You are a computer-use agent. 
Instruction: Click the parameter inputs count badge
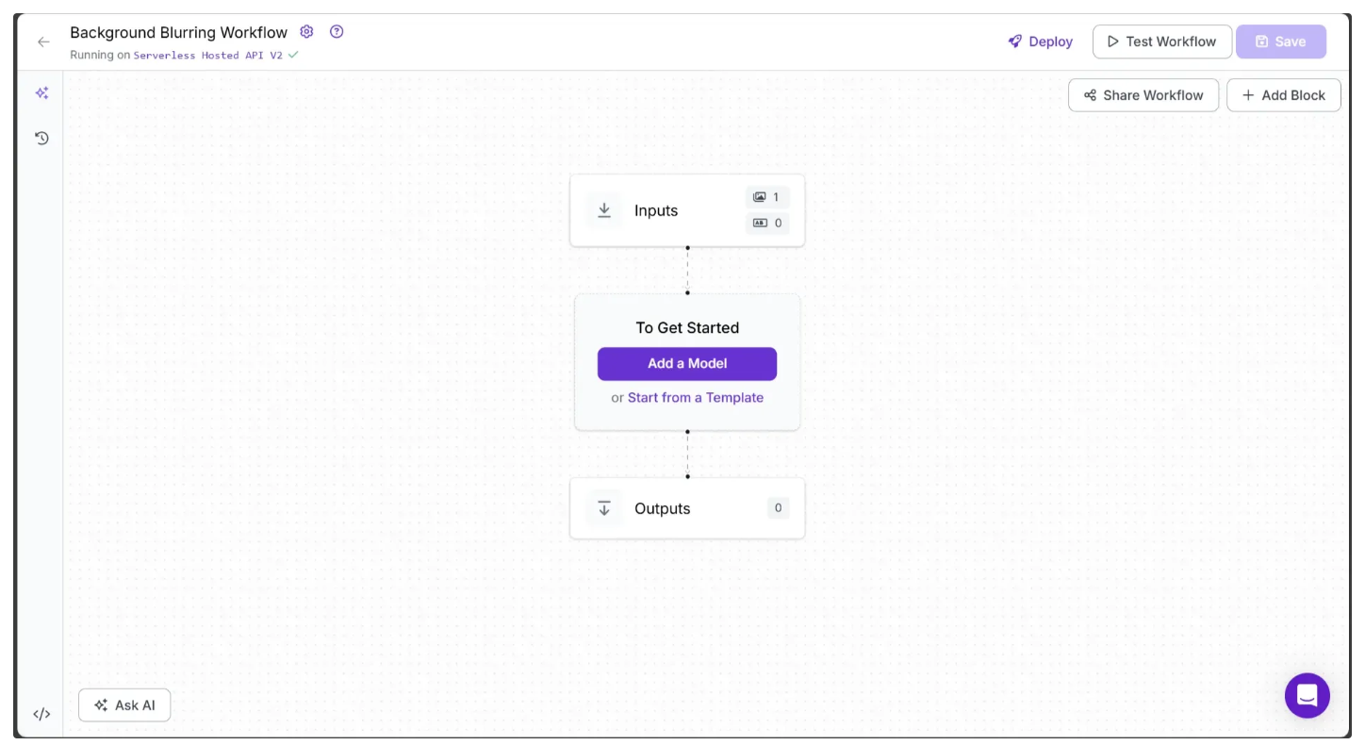click(767, 223)
